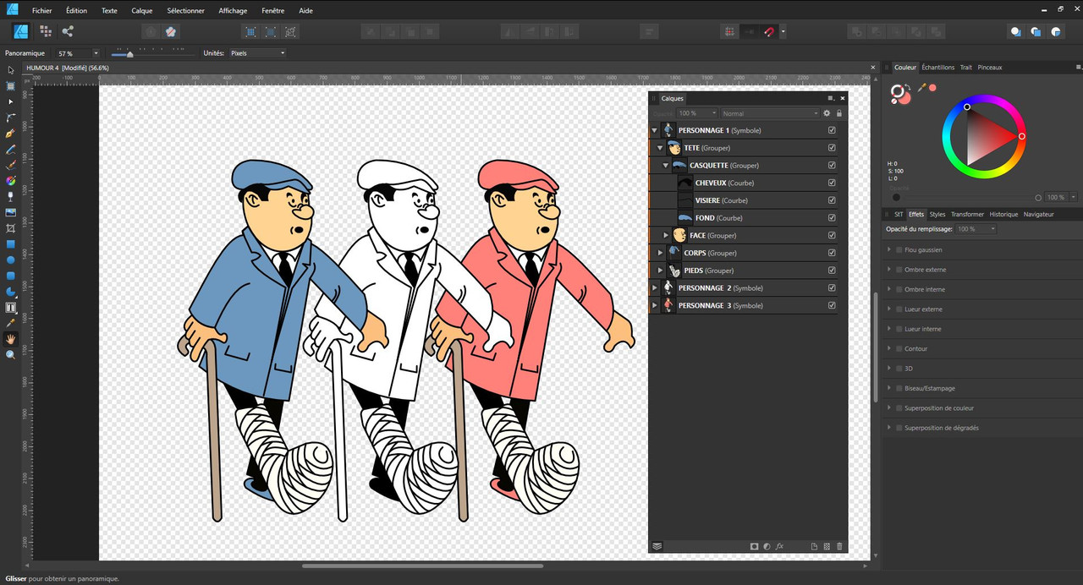The image size is (1083, 585).
Task: Select the Rounded Rectangle tool
Action: coord(11,276)
